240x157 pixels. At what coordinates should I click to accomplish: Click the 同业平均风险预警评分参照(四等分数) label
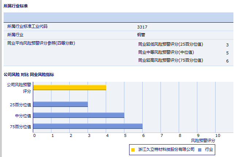click(41, 43)
